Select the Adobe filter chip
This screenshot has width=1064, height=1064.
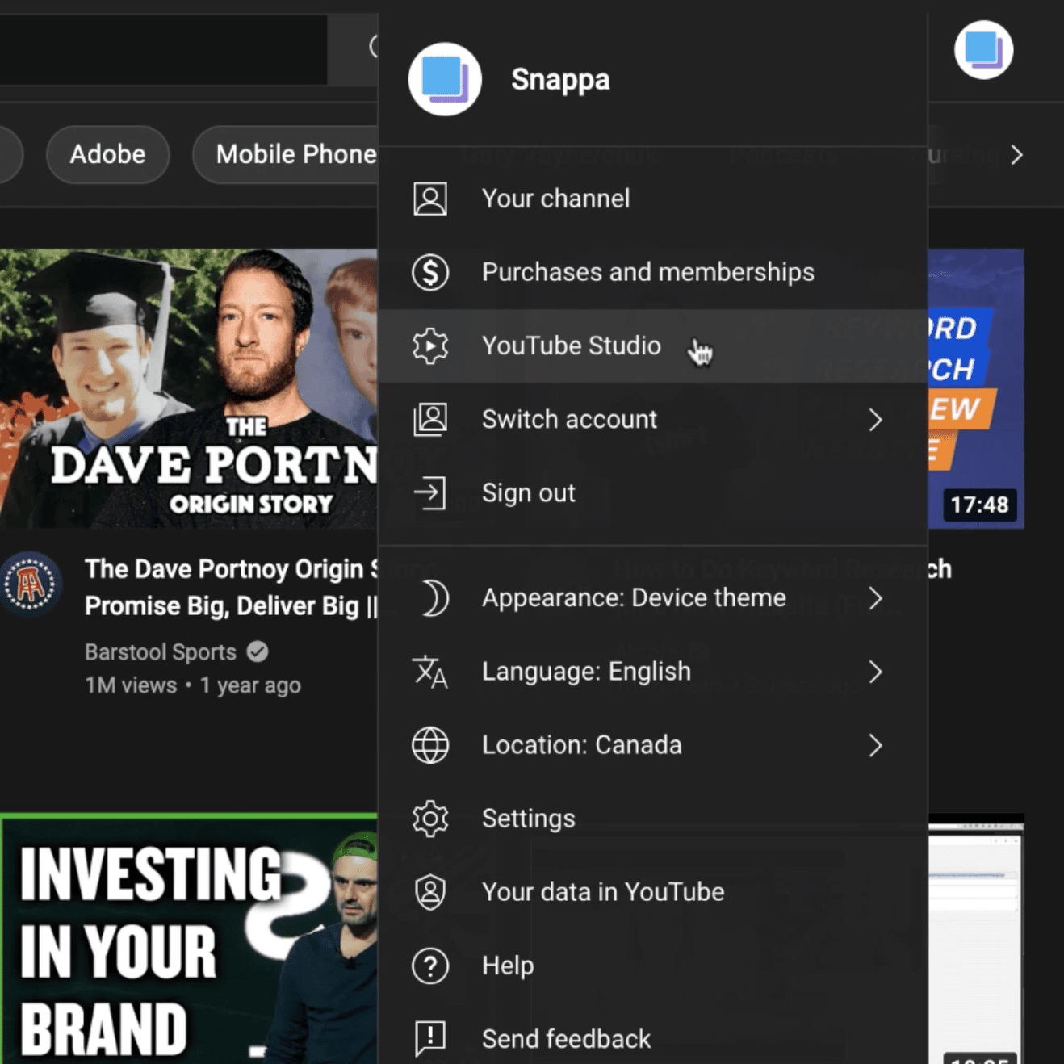click(108, 154)
